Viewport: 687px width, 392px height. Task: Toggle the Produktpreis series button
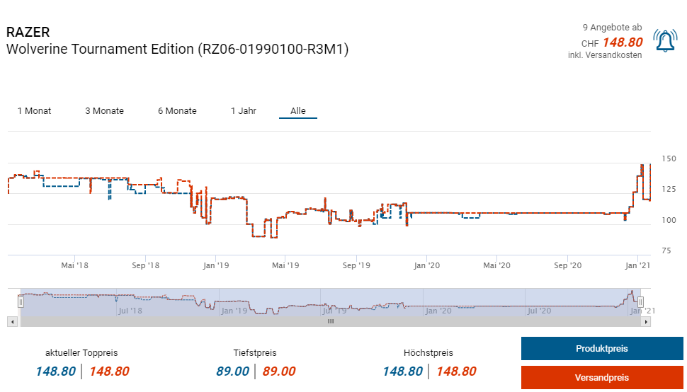pyautogui.click(x=601, y=349)
